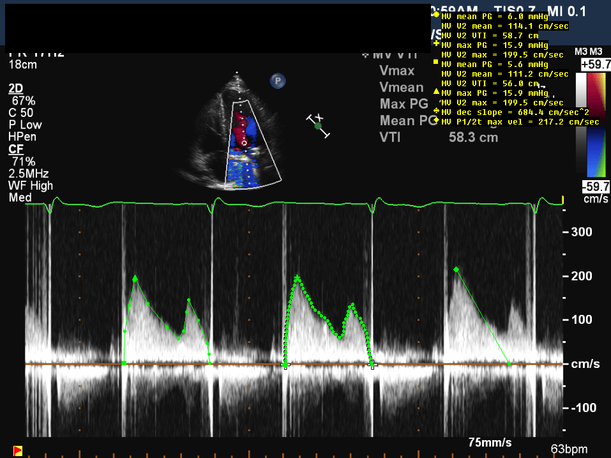
Task: Click the underlined 2D settings label
Action: pos(16,89)
